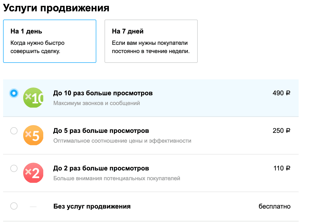Click 'Когда нужно быстро совершить сделку' description
Screen dimensions: 311x224
tap(37, 47)
